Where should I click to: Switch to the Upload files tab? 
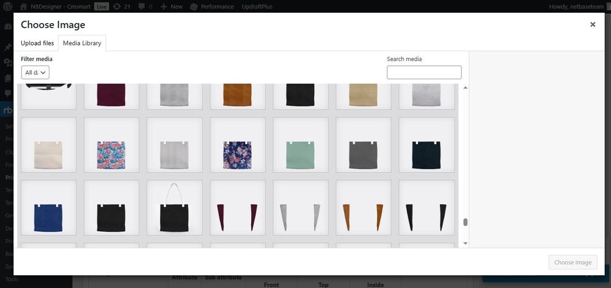37,43
